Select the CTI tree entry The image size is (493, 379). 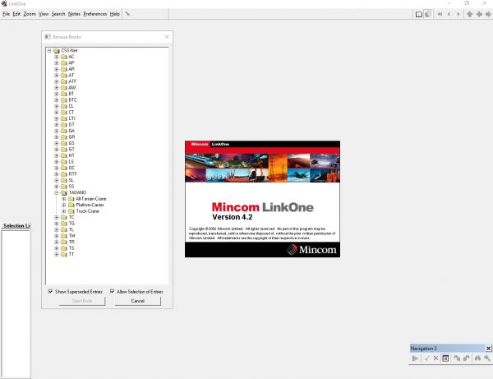coord(72,118)
